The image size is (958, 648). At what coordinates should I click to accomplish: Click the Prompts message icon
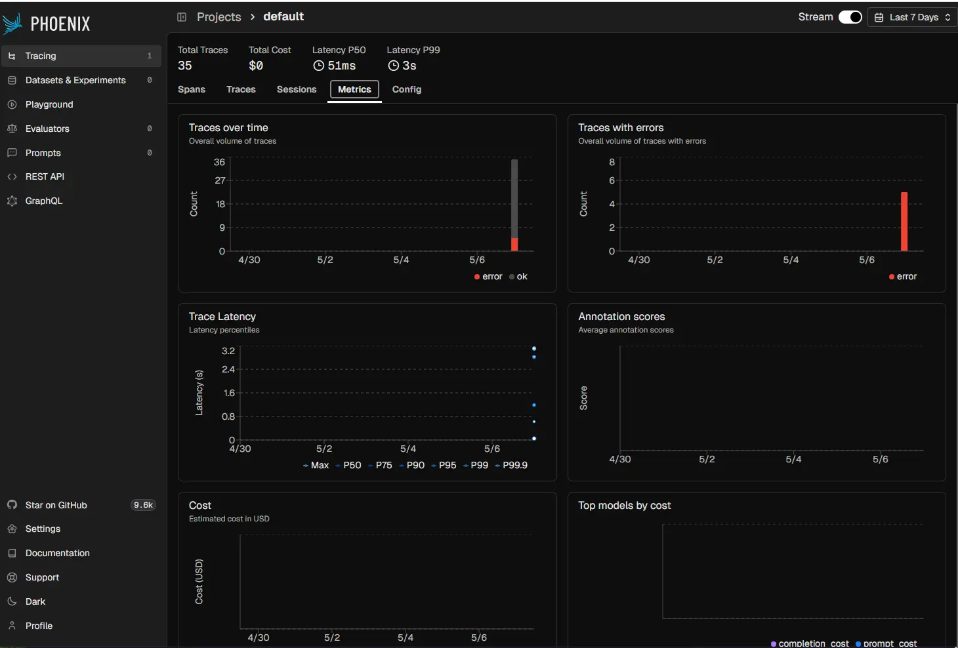point(12,153)
